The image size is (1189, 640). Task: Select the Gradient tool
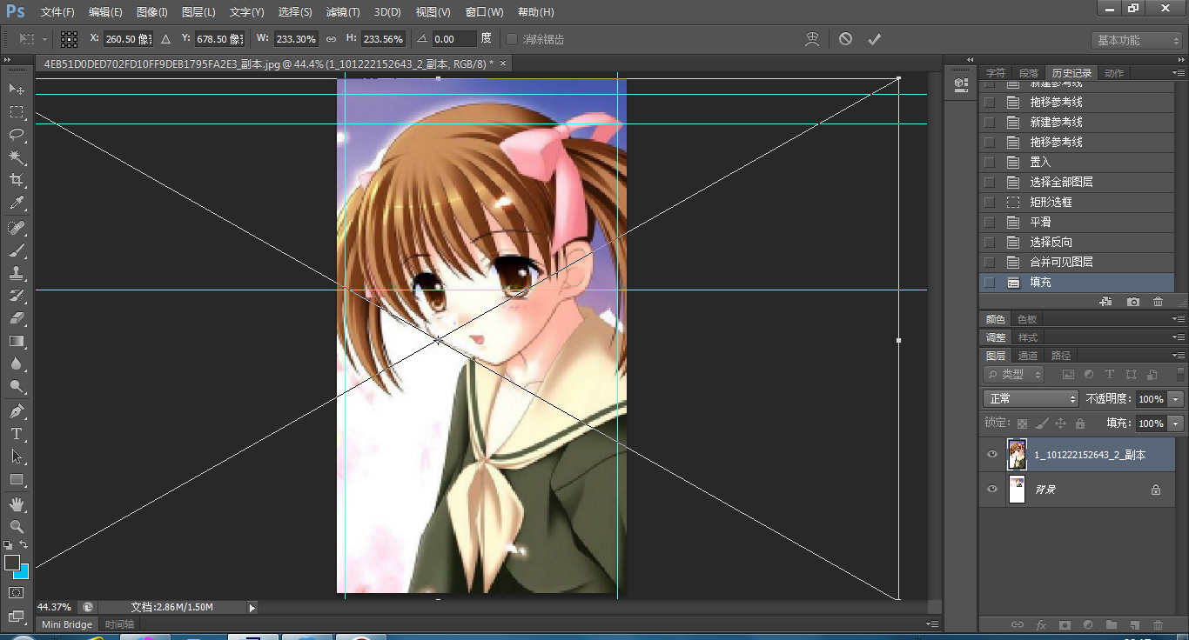click(x=17, y=341)
